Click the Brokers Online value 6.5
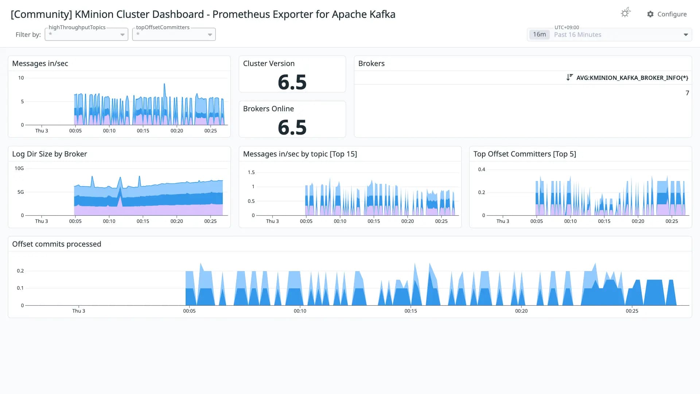Image resolution: width=700 pixels, height=394 pixels. (292, 127)
